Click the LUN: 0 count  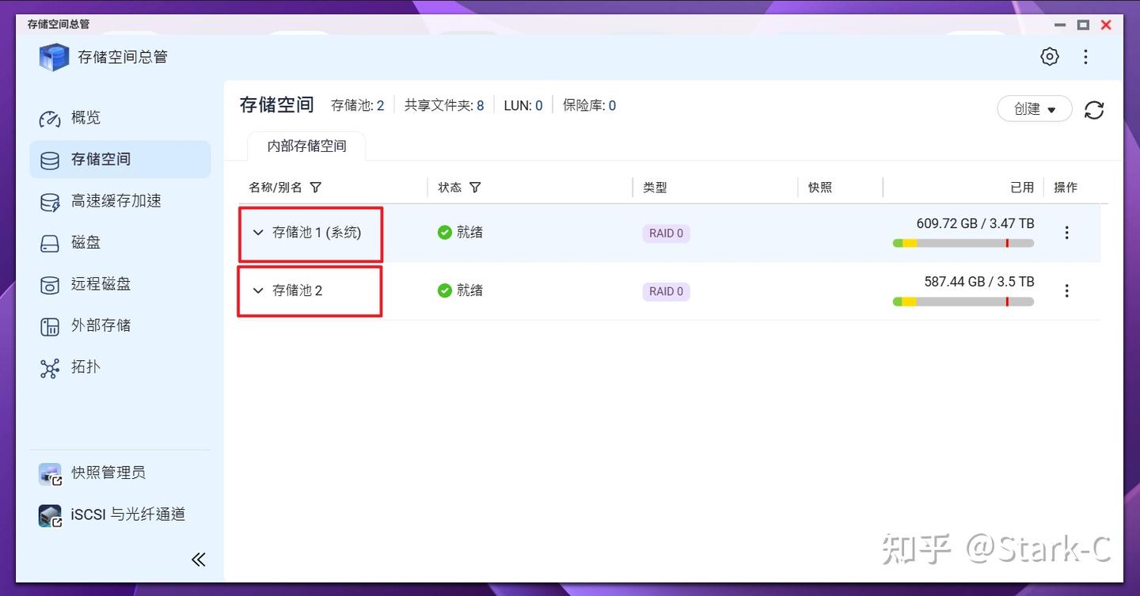pos(523,105)
